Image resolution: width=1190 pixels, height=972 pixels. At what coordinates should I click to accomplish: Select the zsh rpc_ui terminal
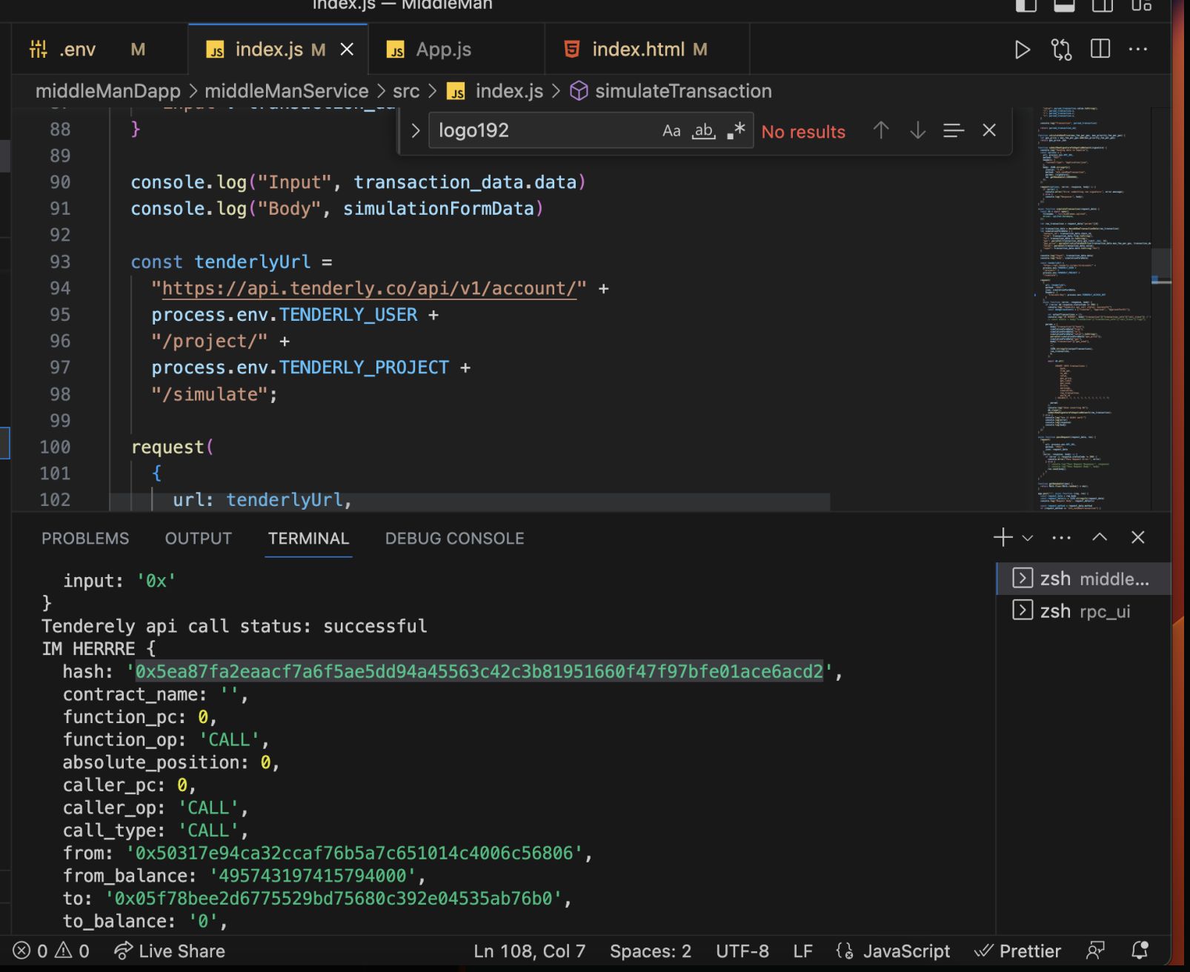(1084, 611)
